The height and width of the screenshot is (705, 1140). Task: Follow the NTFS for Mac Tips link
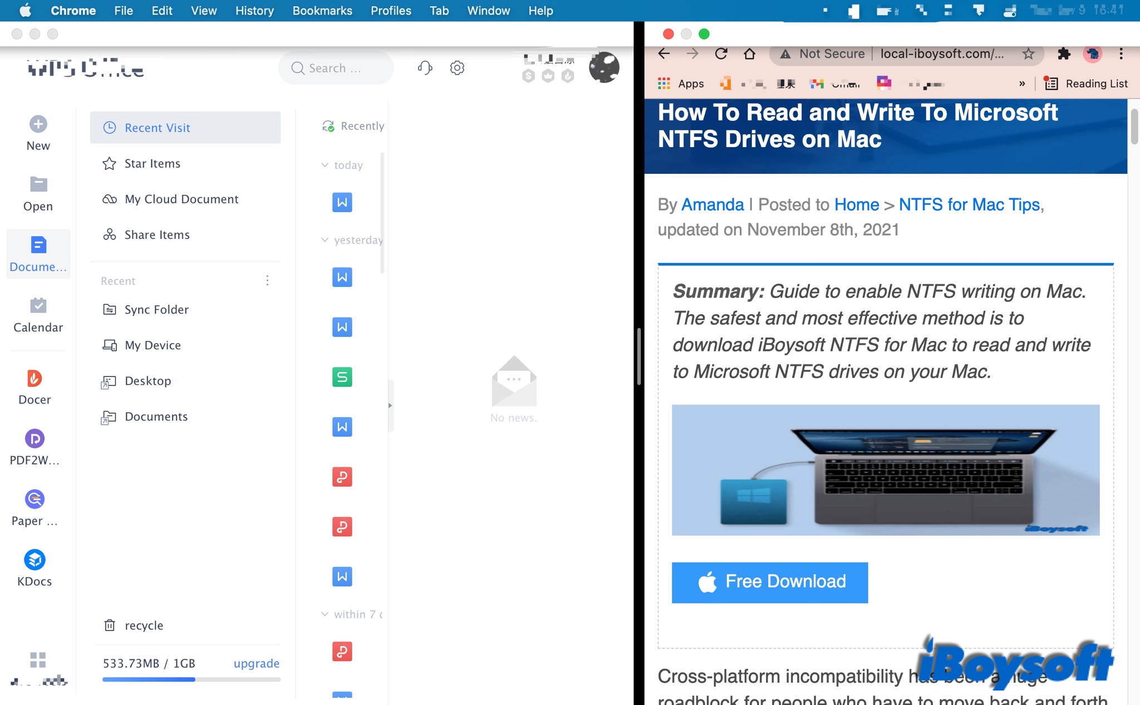[969, 204]
